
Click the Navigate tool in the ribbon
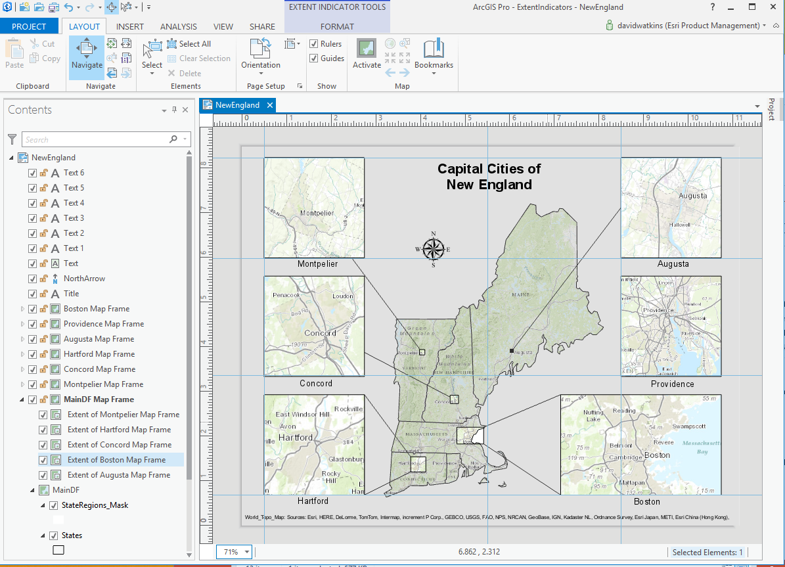(x=87, y=53)
